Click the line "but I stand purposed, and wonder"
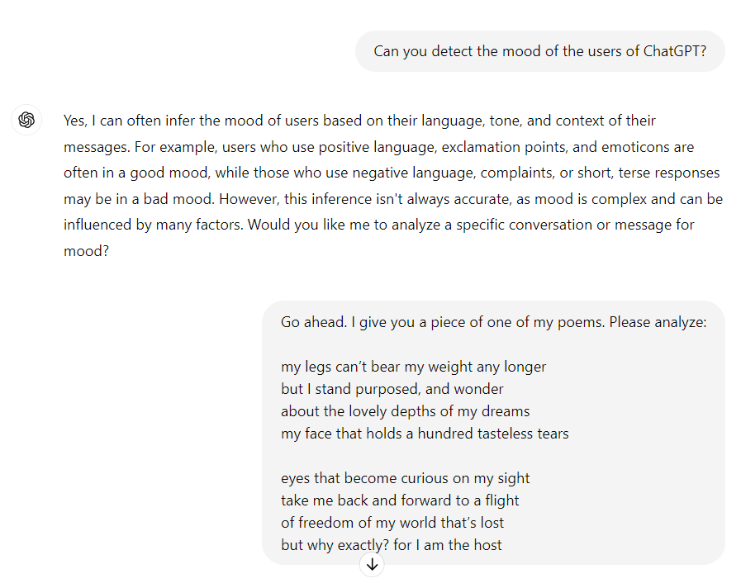This screenshot has width=741, height=588. click(x=392, y=389)
